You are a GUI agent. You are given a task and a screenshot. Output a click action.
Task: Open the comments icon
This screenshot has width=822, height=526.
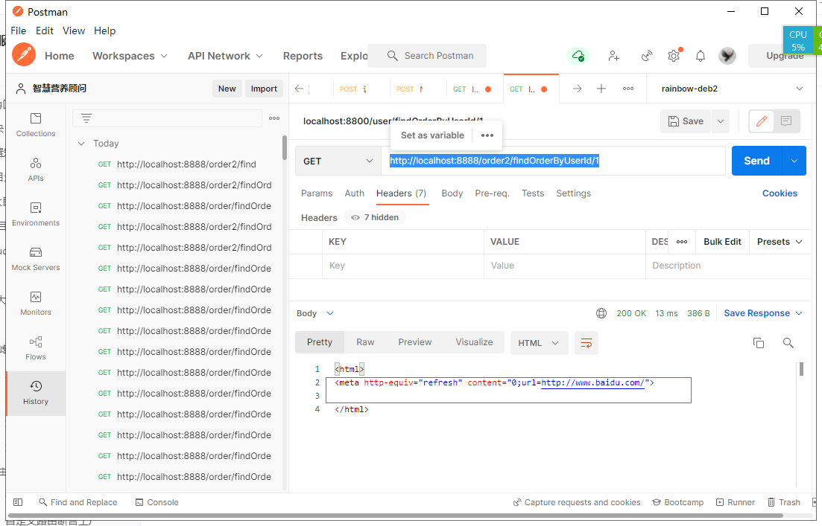coord(785,121)
